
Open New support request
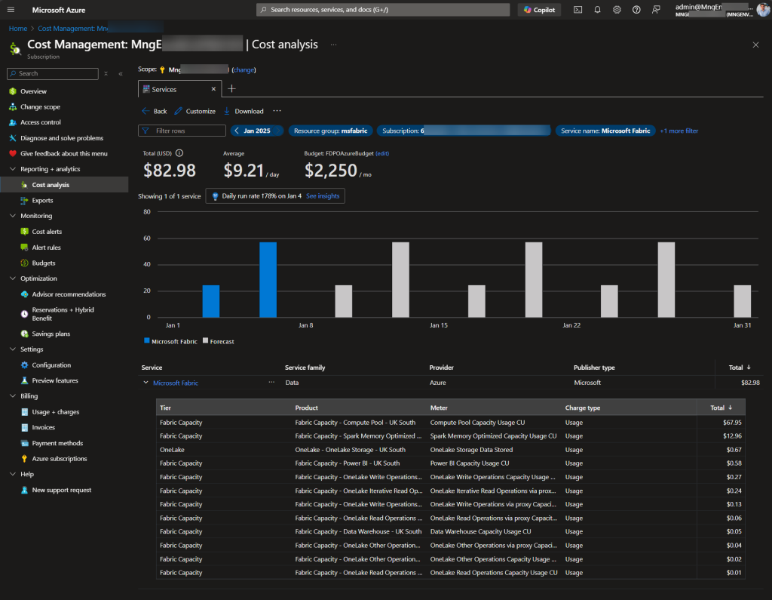click(62, 490)
